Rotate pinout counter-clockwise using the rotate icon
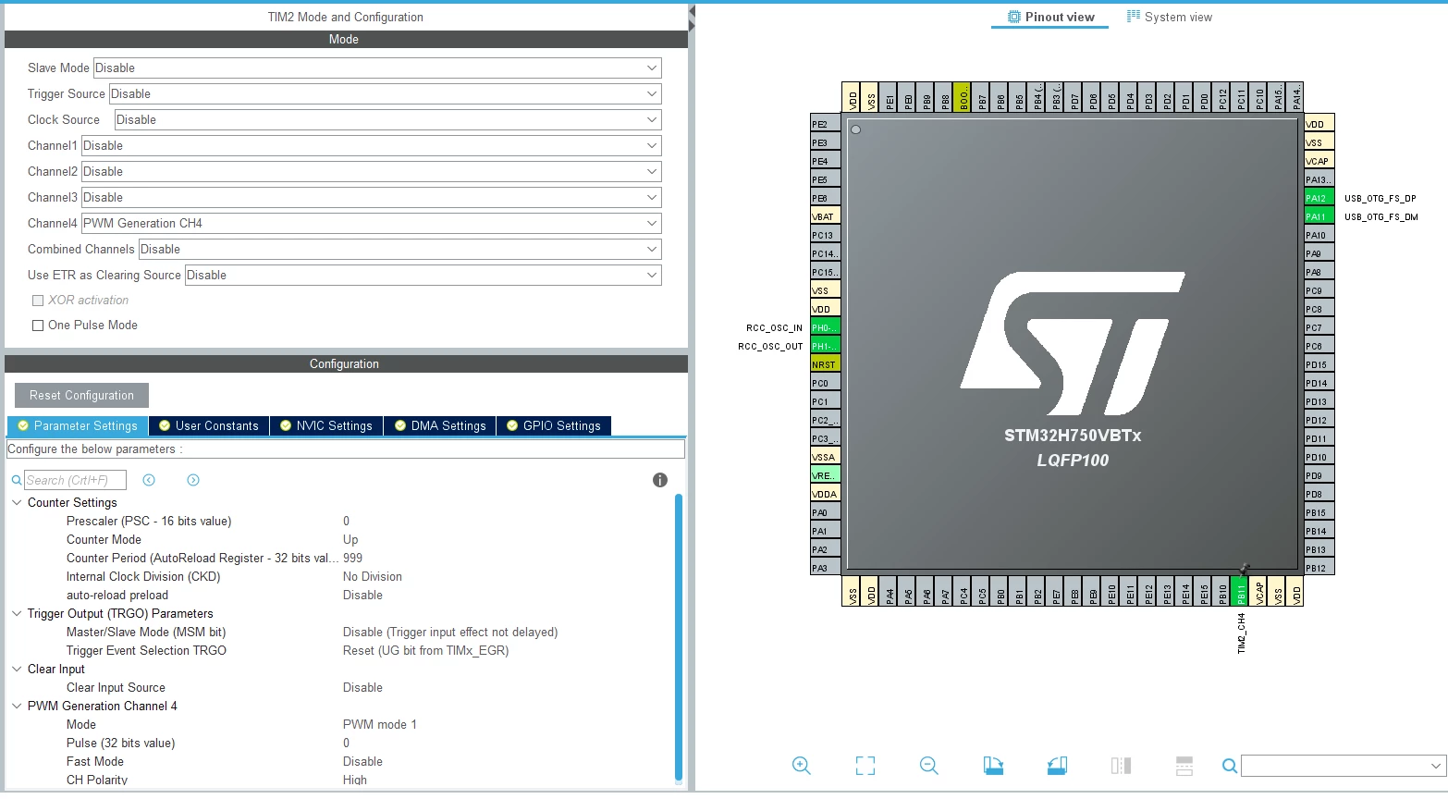This screenshot has width=1448, height=799. [x=1057, y=766]
